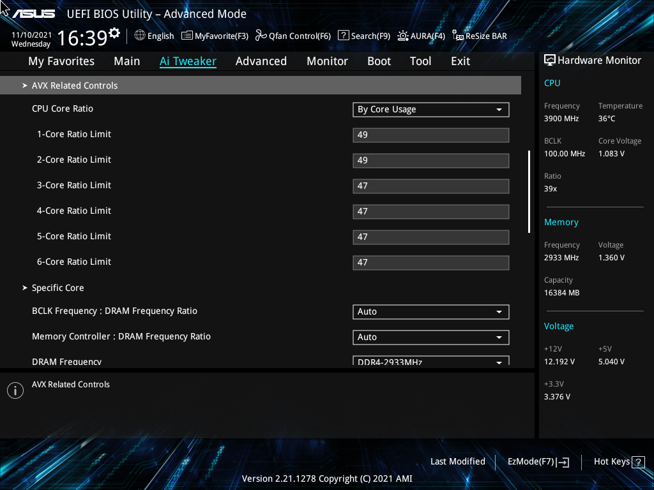The height and width of the screenshot is (490, 654).
Task: Click the DRAM Frequency row label
Action: (66, 361)
